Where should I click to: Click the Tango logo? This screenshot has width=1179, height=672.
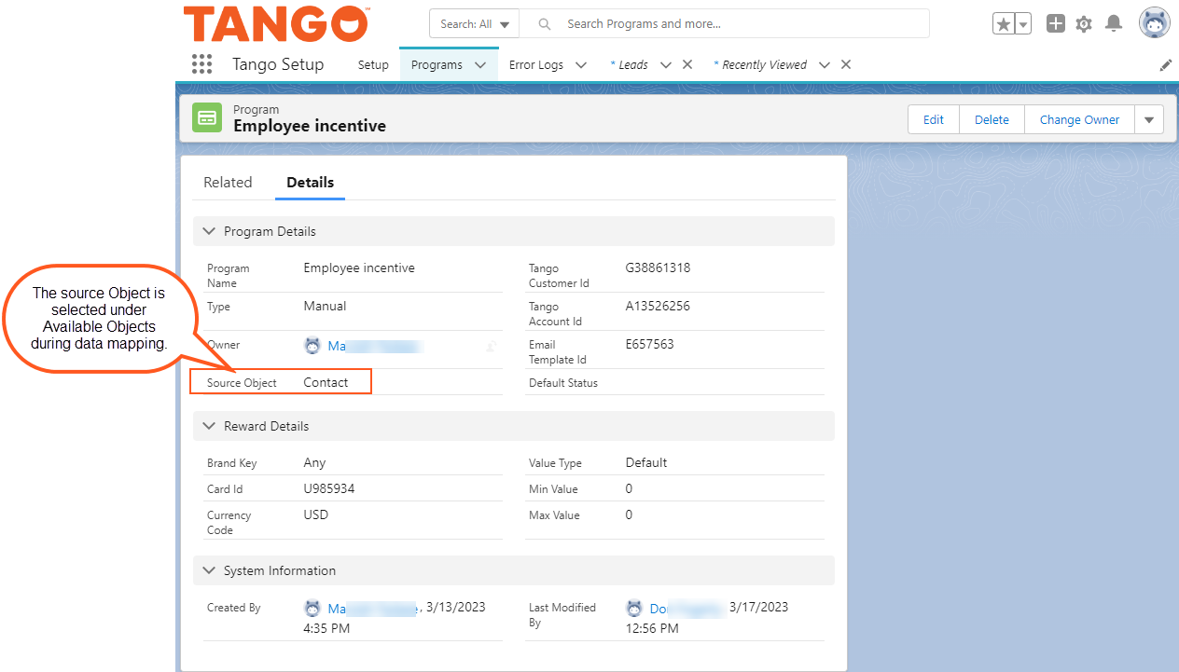[x=275, y=25]
